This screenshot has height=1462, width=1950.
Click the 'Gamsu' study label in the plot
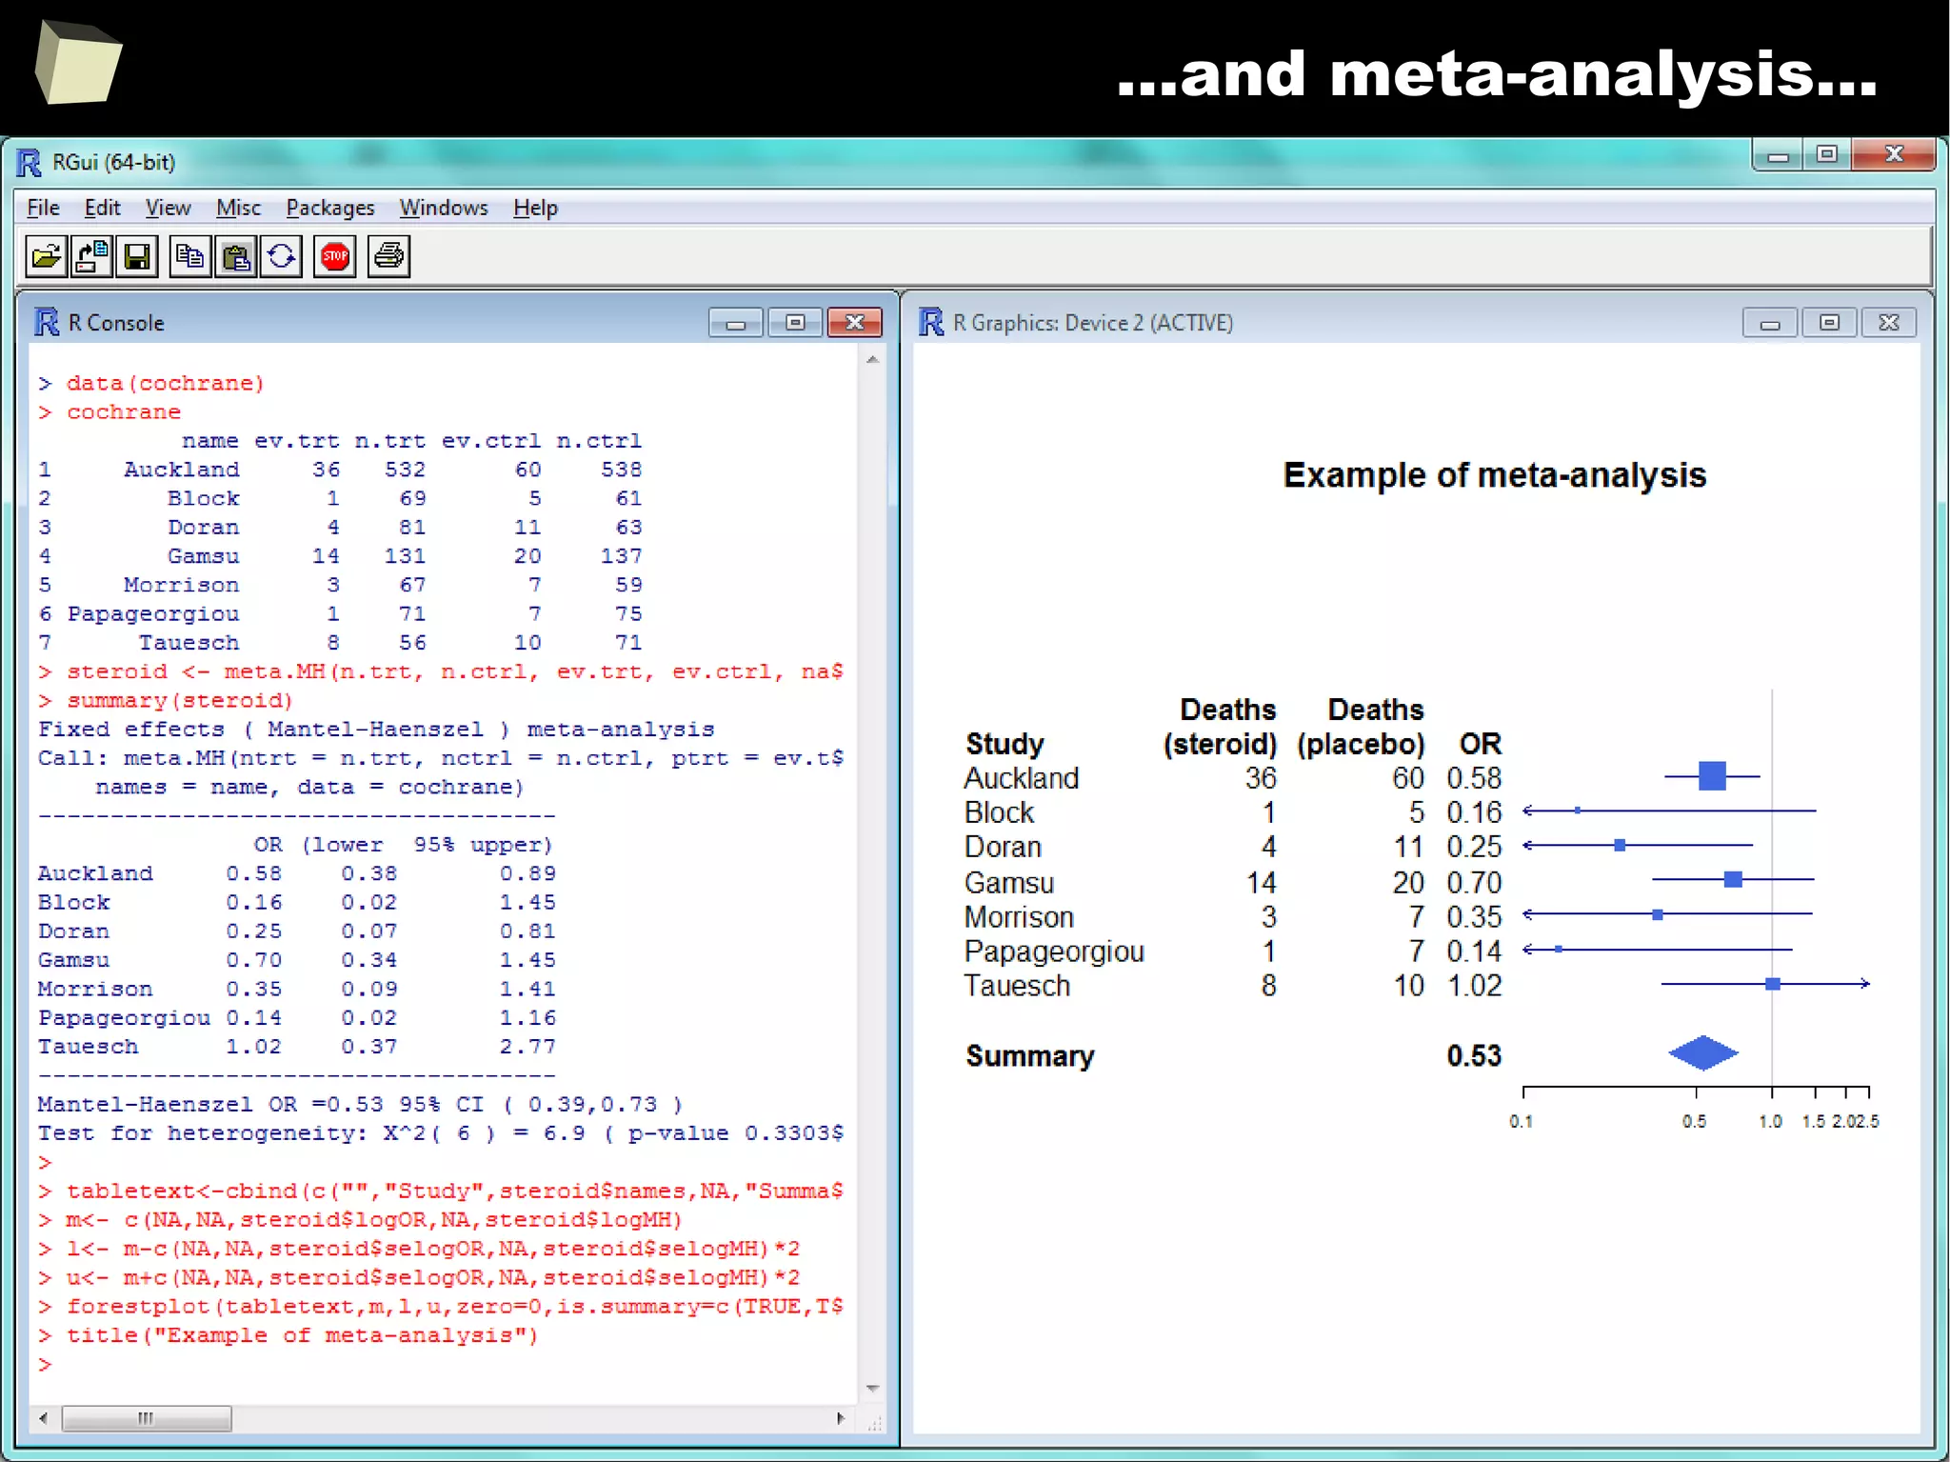pos(1009,883)
